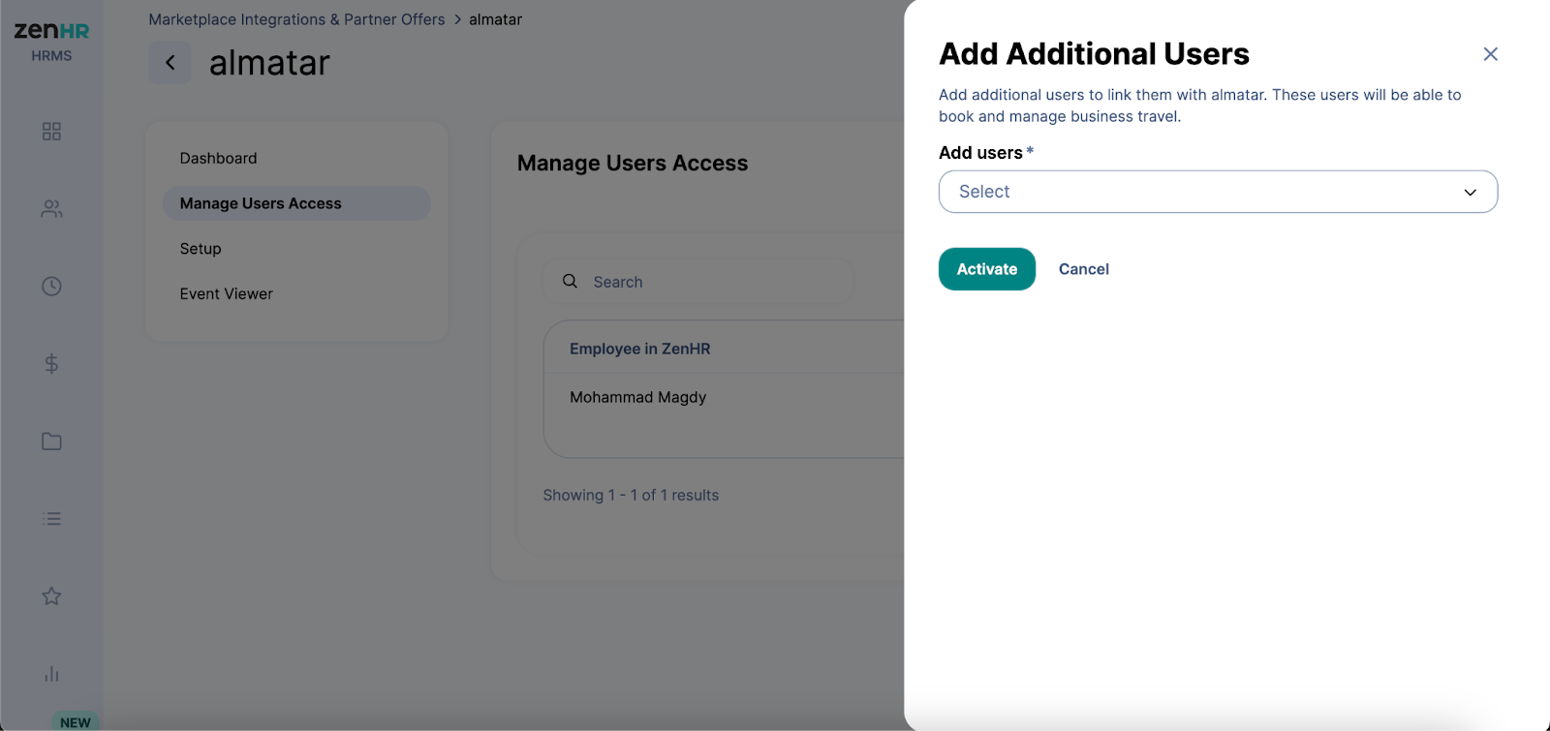Open the star icon in sidebar
The image size is (1550, 731).
51,596
